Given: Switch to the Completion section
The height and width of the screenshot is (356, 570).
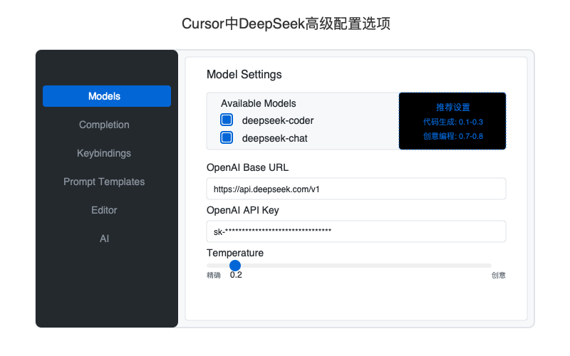Looking at the screenshot, I should pyautogui.click(x=104, y=125).
